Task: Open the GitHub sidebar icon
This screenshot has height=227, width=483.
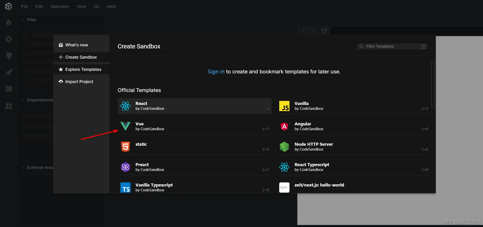Action: click(x=9, y=56)
